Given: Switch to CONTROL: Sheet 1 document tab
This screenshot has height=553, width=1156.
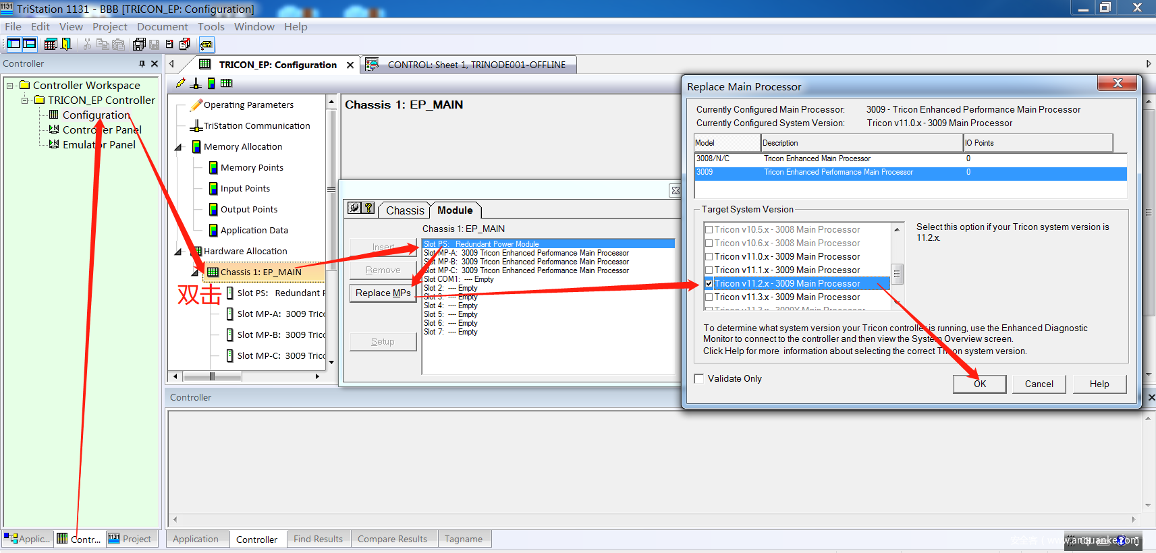Looking at the screenshot, I should click(470, 65).
